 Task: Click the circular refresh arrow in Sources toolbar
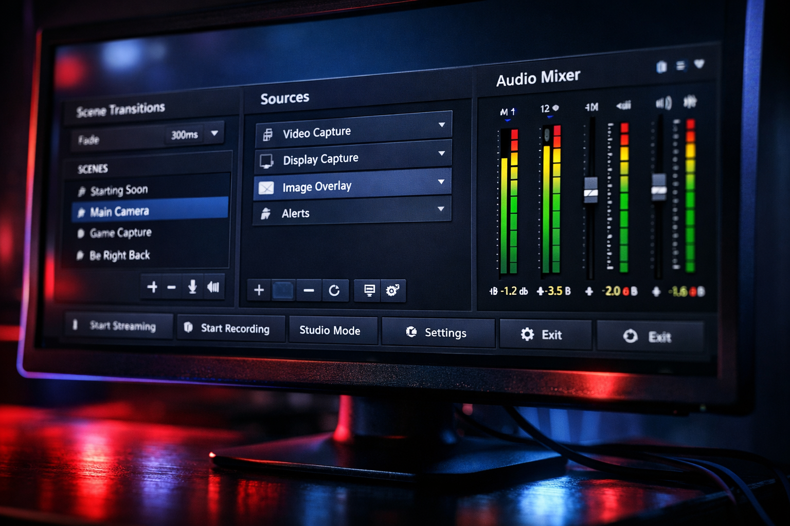click(334, 291)
